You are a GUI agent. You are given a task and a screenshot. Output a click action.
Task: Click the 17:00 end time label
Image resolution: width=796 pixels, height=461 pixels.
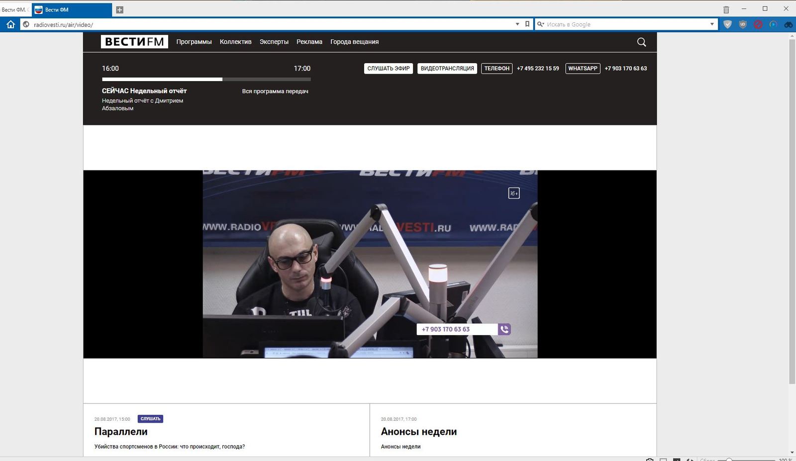click(302, 69)
